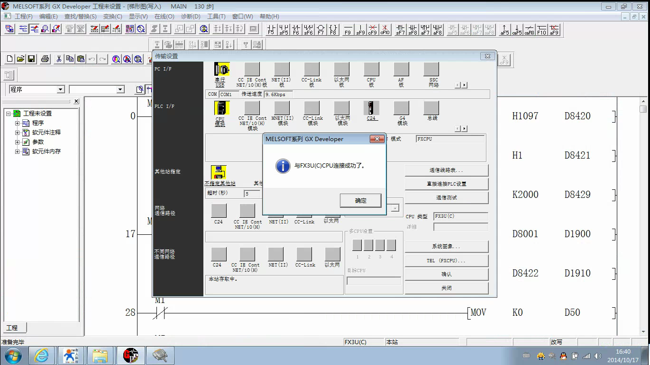This screenshot has width=650, height=365.
Task: Click the F10 line draw icon
Action: pos(541,30)
